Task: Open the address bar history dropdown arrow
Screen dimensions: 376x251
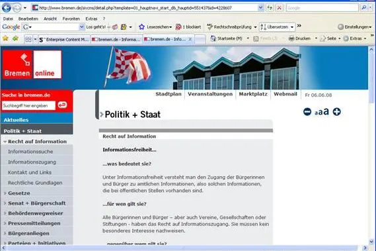Action: [260, 8]
